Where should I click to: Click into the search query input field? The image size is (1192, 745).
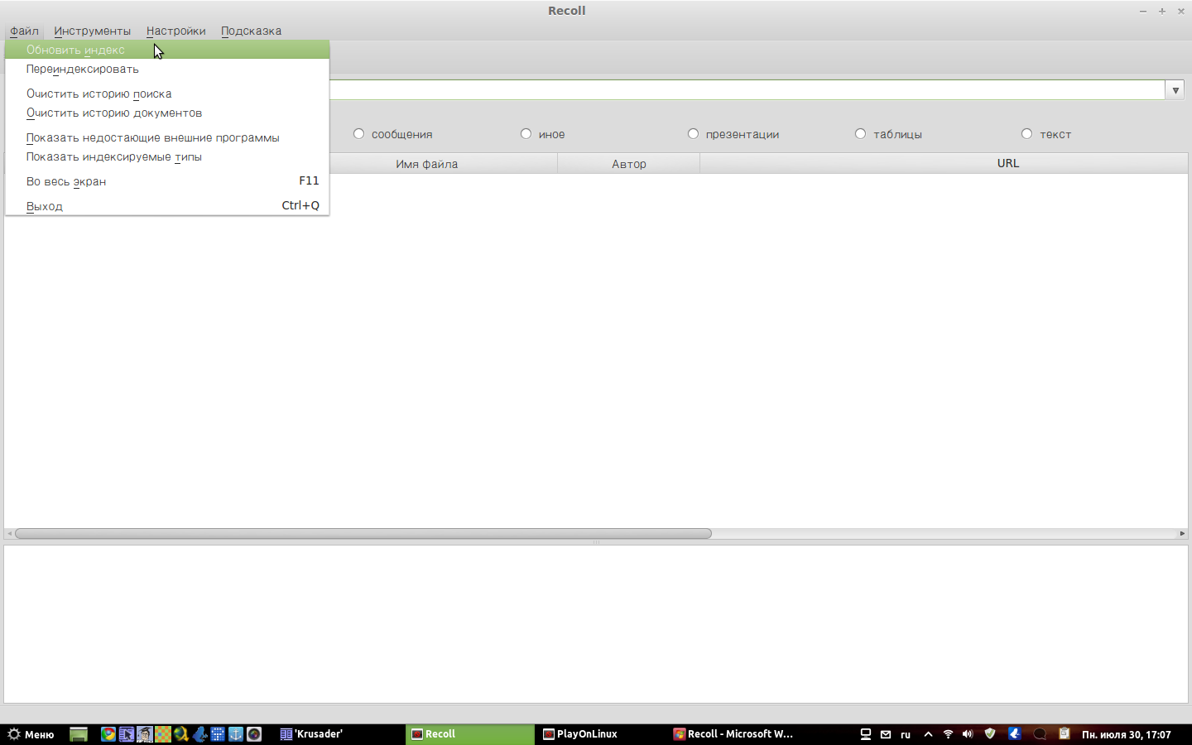(x=747, y=90)
